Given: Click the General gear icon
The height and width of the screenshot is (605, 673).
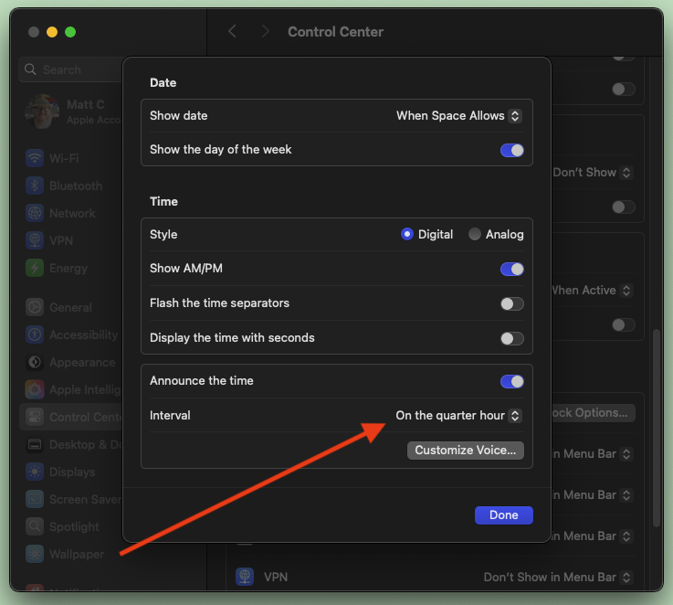Looking at the screenshot, I should coord(35,308).
